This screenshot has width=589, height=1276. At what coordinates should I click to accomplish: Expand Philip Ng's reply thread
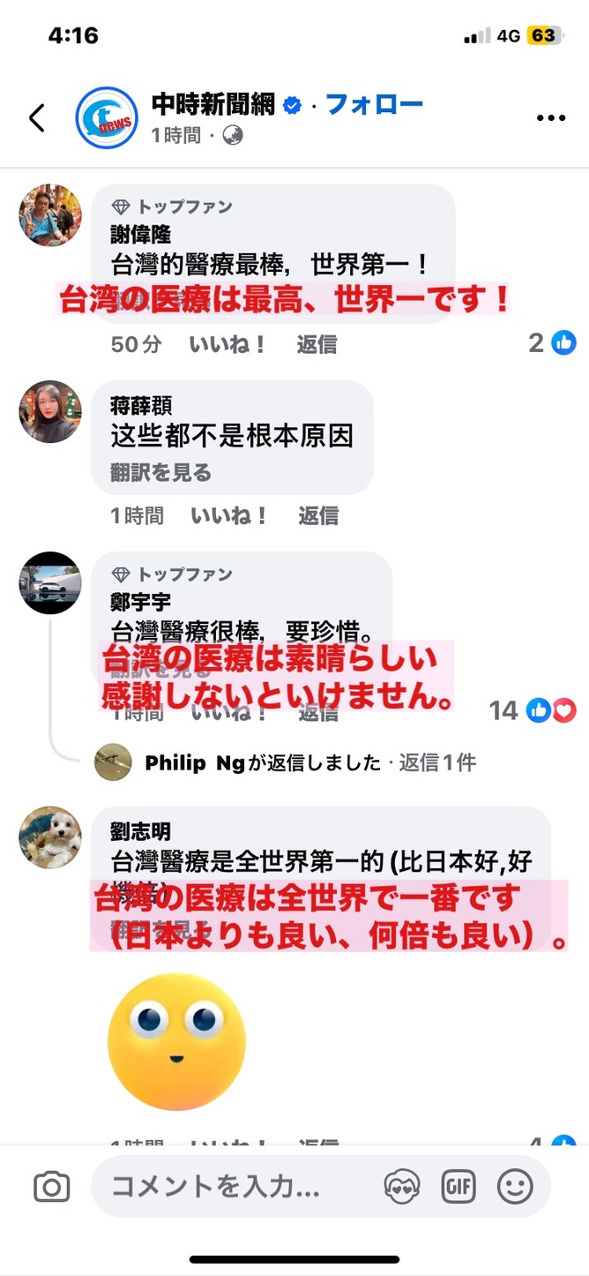coord(310,762)
